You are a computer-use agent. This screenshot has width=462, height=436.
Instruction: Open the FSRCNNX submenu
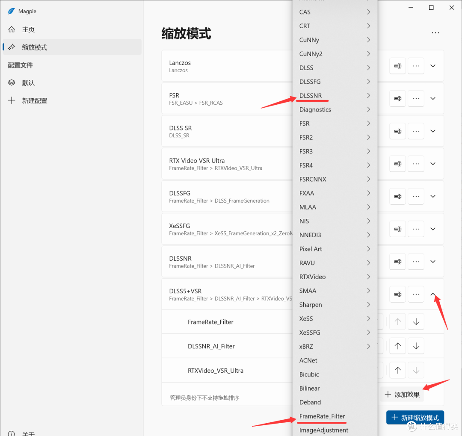click(335, 179)
